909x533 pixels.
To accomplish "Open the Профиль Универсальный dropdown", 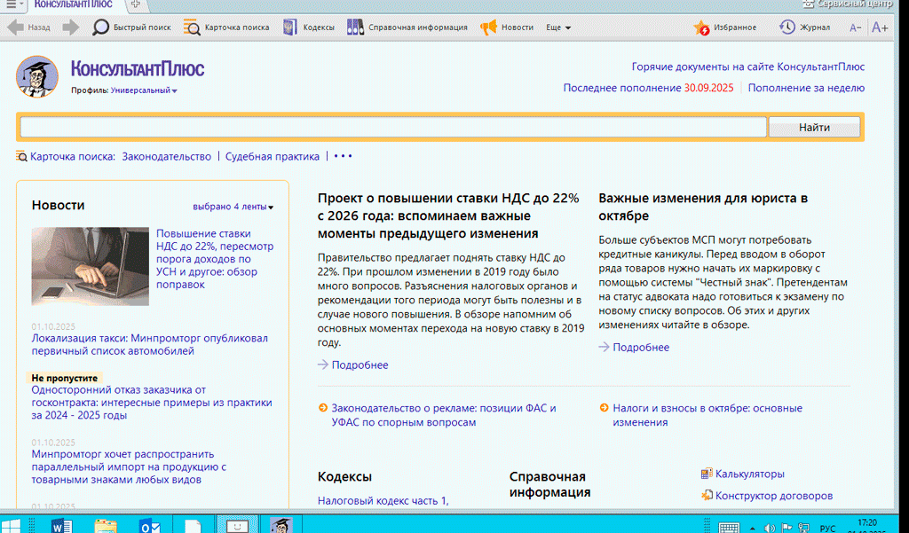I will pyautogui.click(x=144, y=90).
